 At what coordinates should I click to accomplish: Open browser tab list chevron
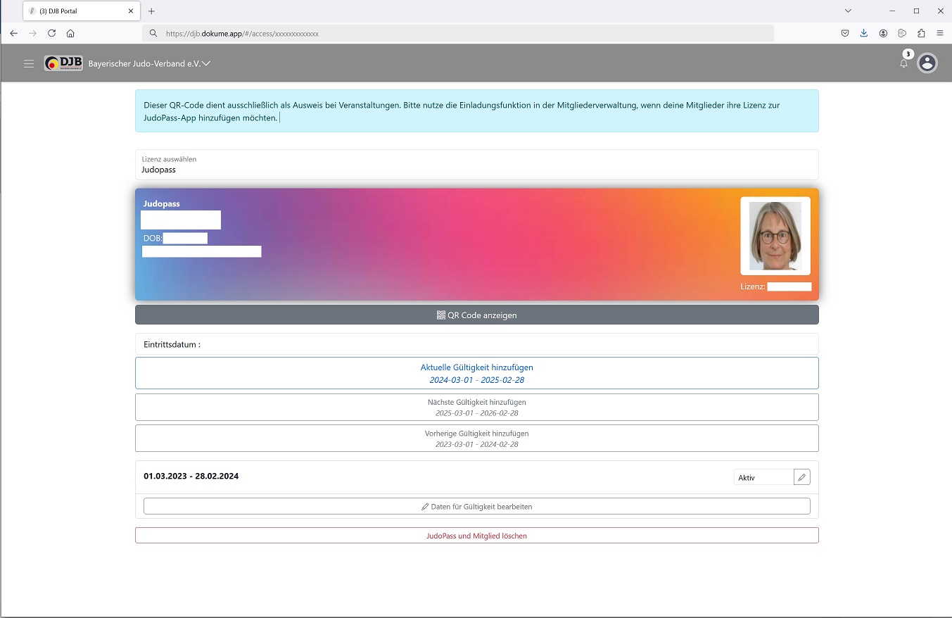tap(848, 11)
